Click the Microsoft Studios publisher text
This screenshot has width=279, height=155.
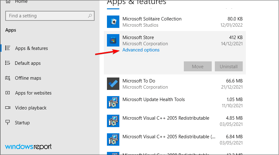(x=140, y=25)
